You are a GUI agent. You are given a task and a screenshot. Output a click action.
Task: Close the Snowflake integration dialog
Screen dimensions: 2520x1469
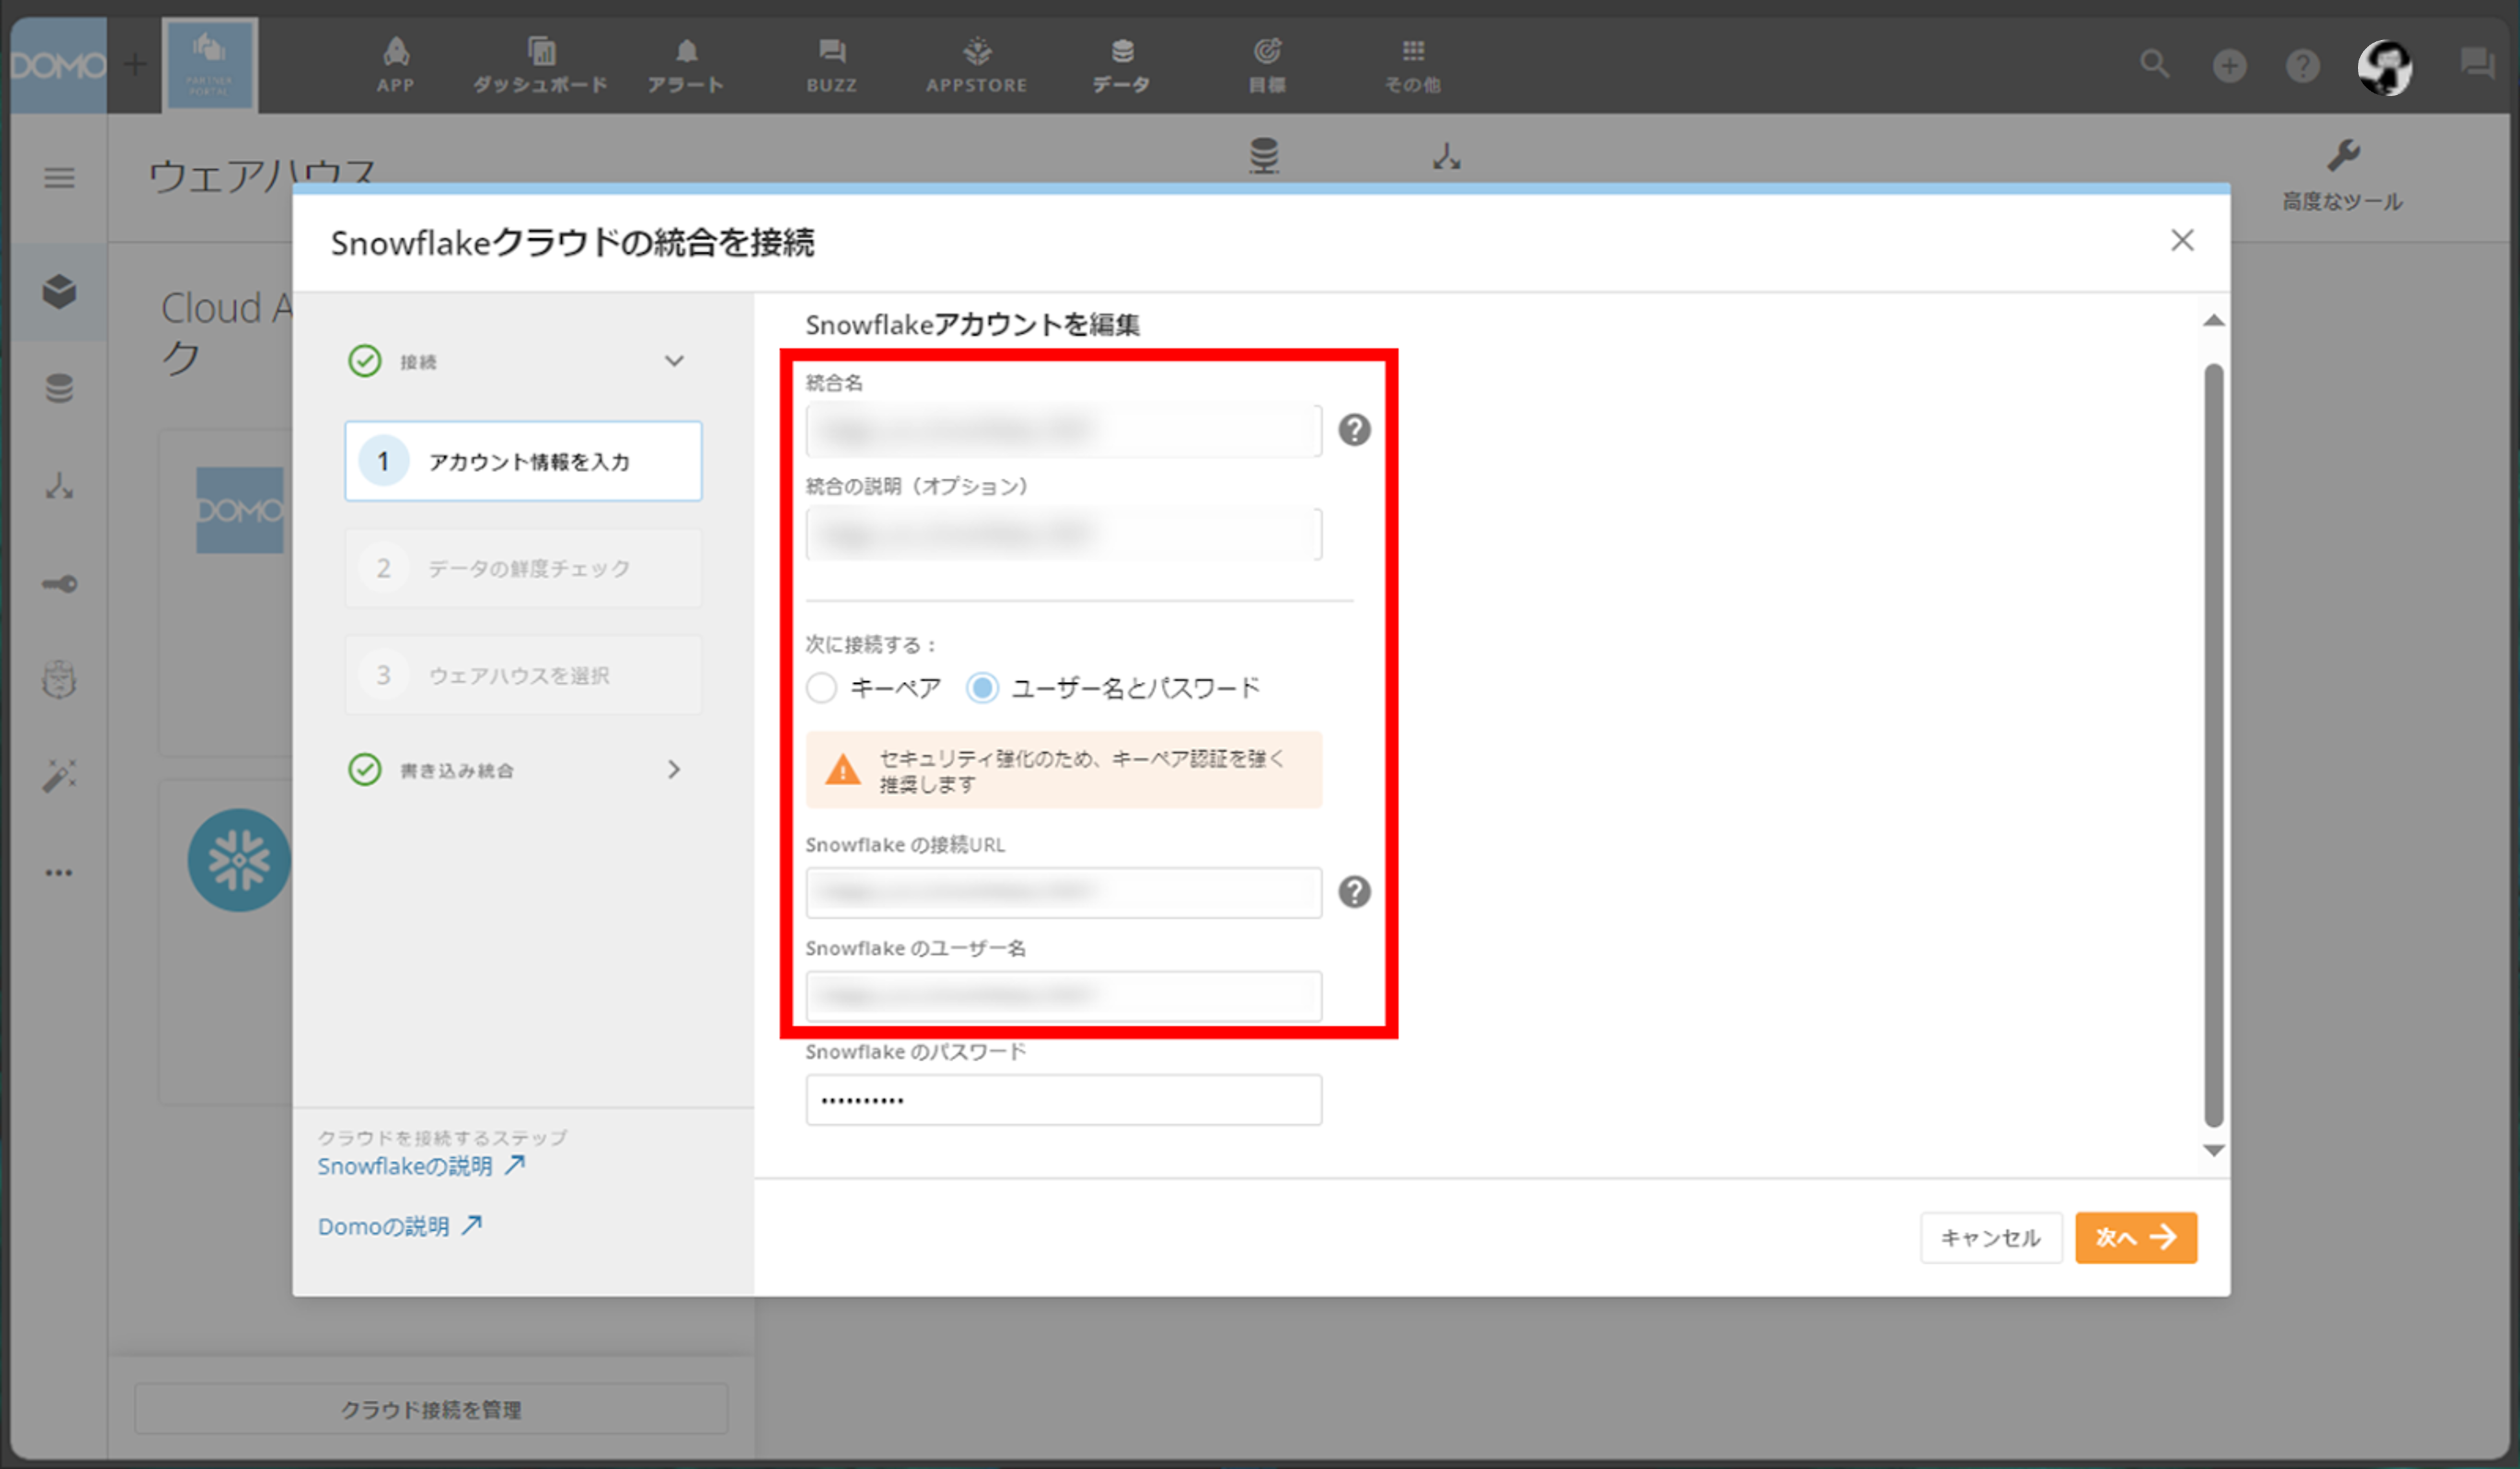tap(2182, 240)
